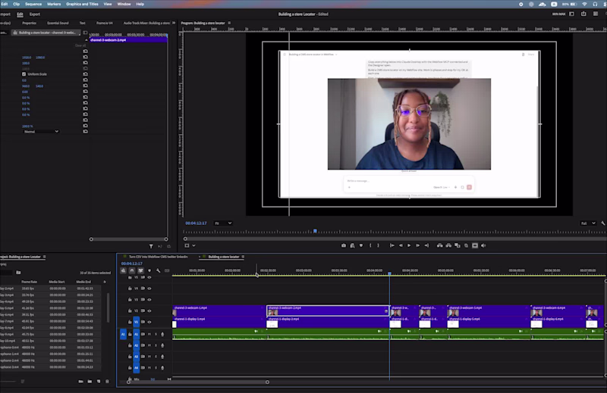
Task: Lock the V2 video track
Action: point(130,310)
